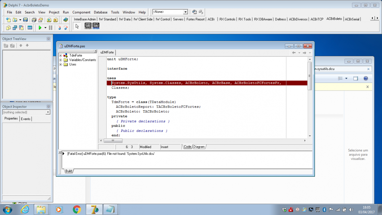The image size is (382, 215).
Task: Close the code explorer pane
Action: (95, 51)
